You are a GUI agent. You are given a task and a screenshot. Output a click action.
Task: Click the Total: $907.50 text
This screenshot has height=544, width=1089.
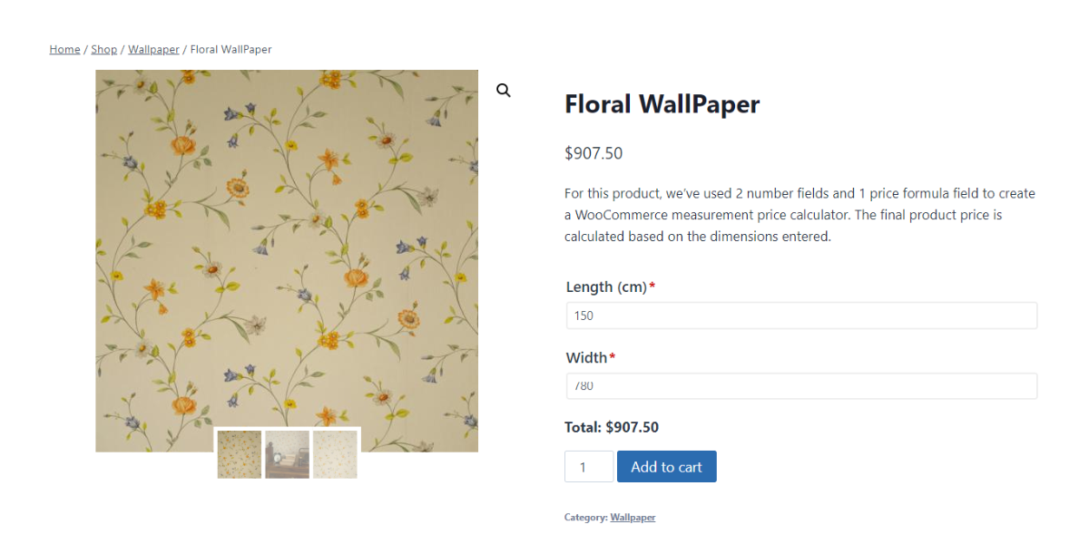(x=612, y=427)
